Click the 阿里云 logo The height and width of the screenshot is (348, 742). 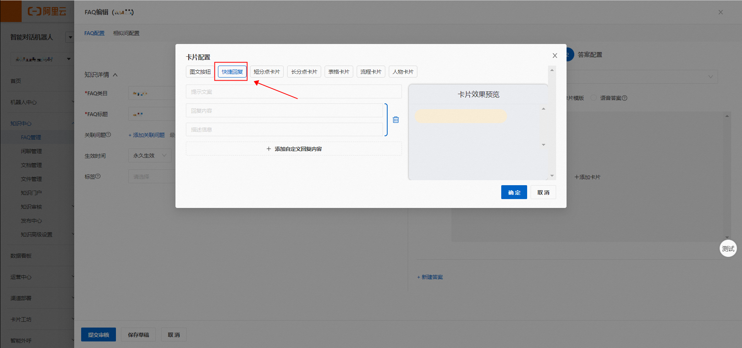point(47,11)
